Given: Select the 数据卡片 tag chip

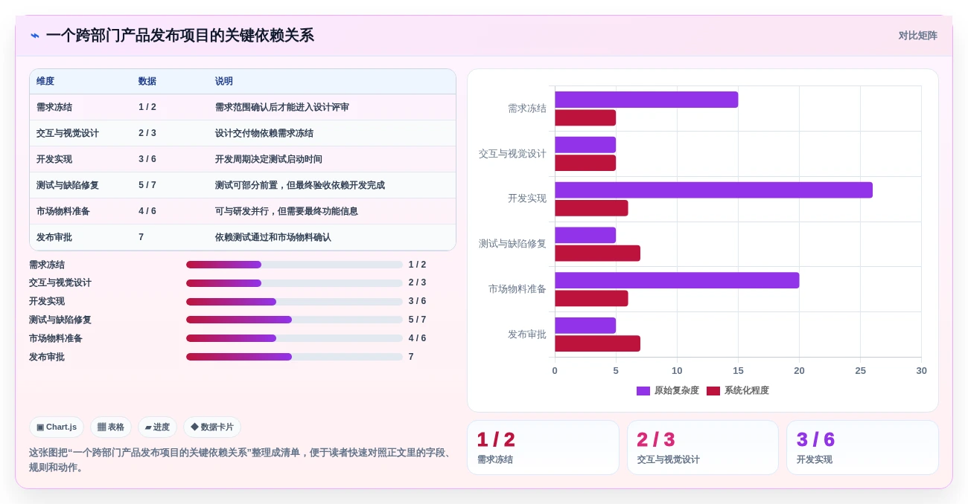Looking at the screenshot, I should point(212,427).
